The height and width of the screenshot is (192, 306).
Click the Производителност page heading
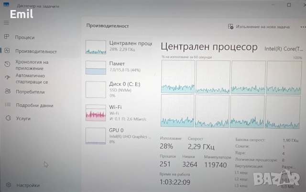[108, 26]
